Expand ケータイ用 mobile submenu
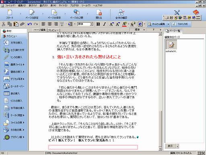Screen dimensions: 206x155 pyautogui.click(x=14, y=115)
